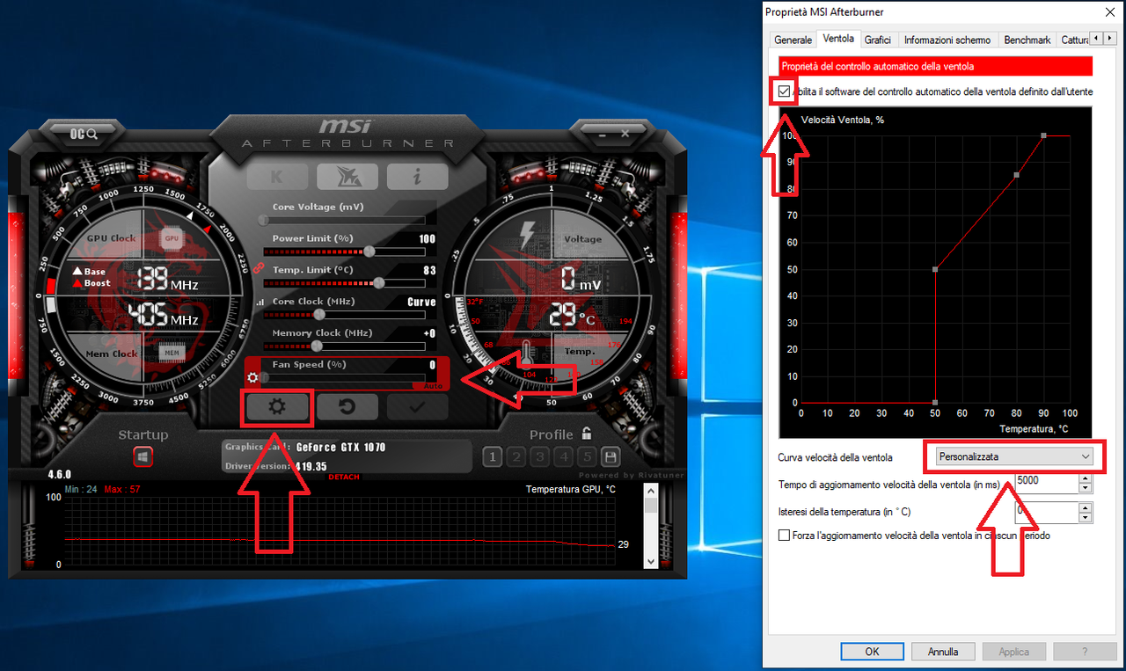
Task: Click the OK button
Action: coord(872,652)
